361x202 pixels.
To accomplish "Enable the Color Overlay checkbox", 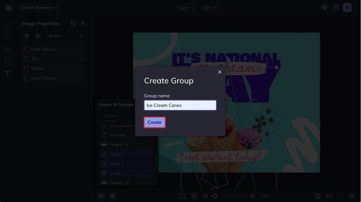I will coord(27,49).
